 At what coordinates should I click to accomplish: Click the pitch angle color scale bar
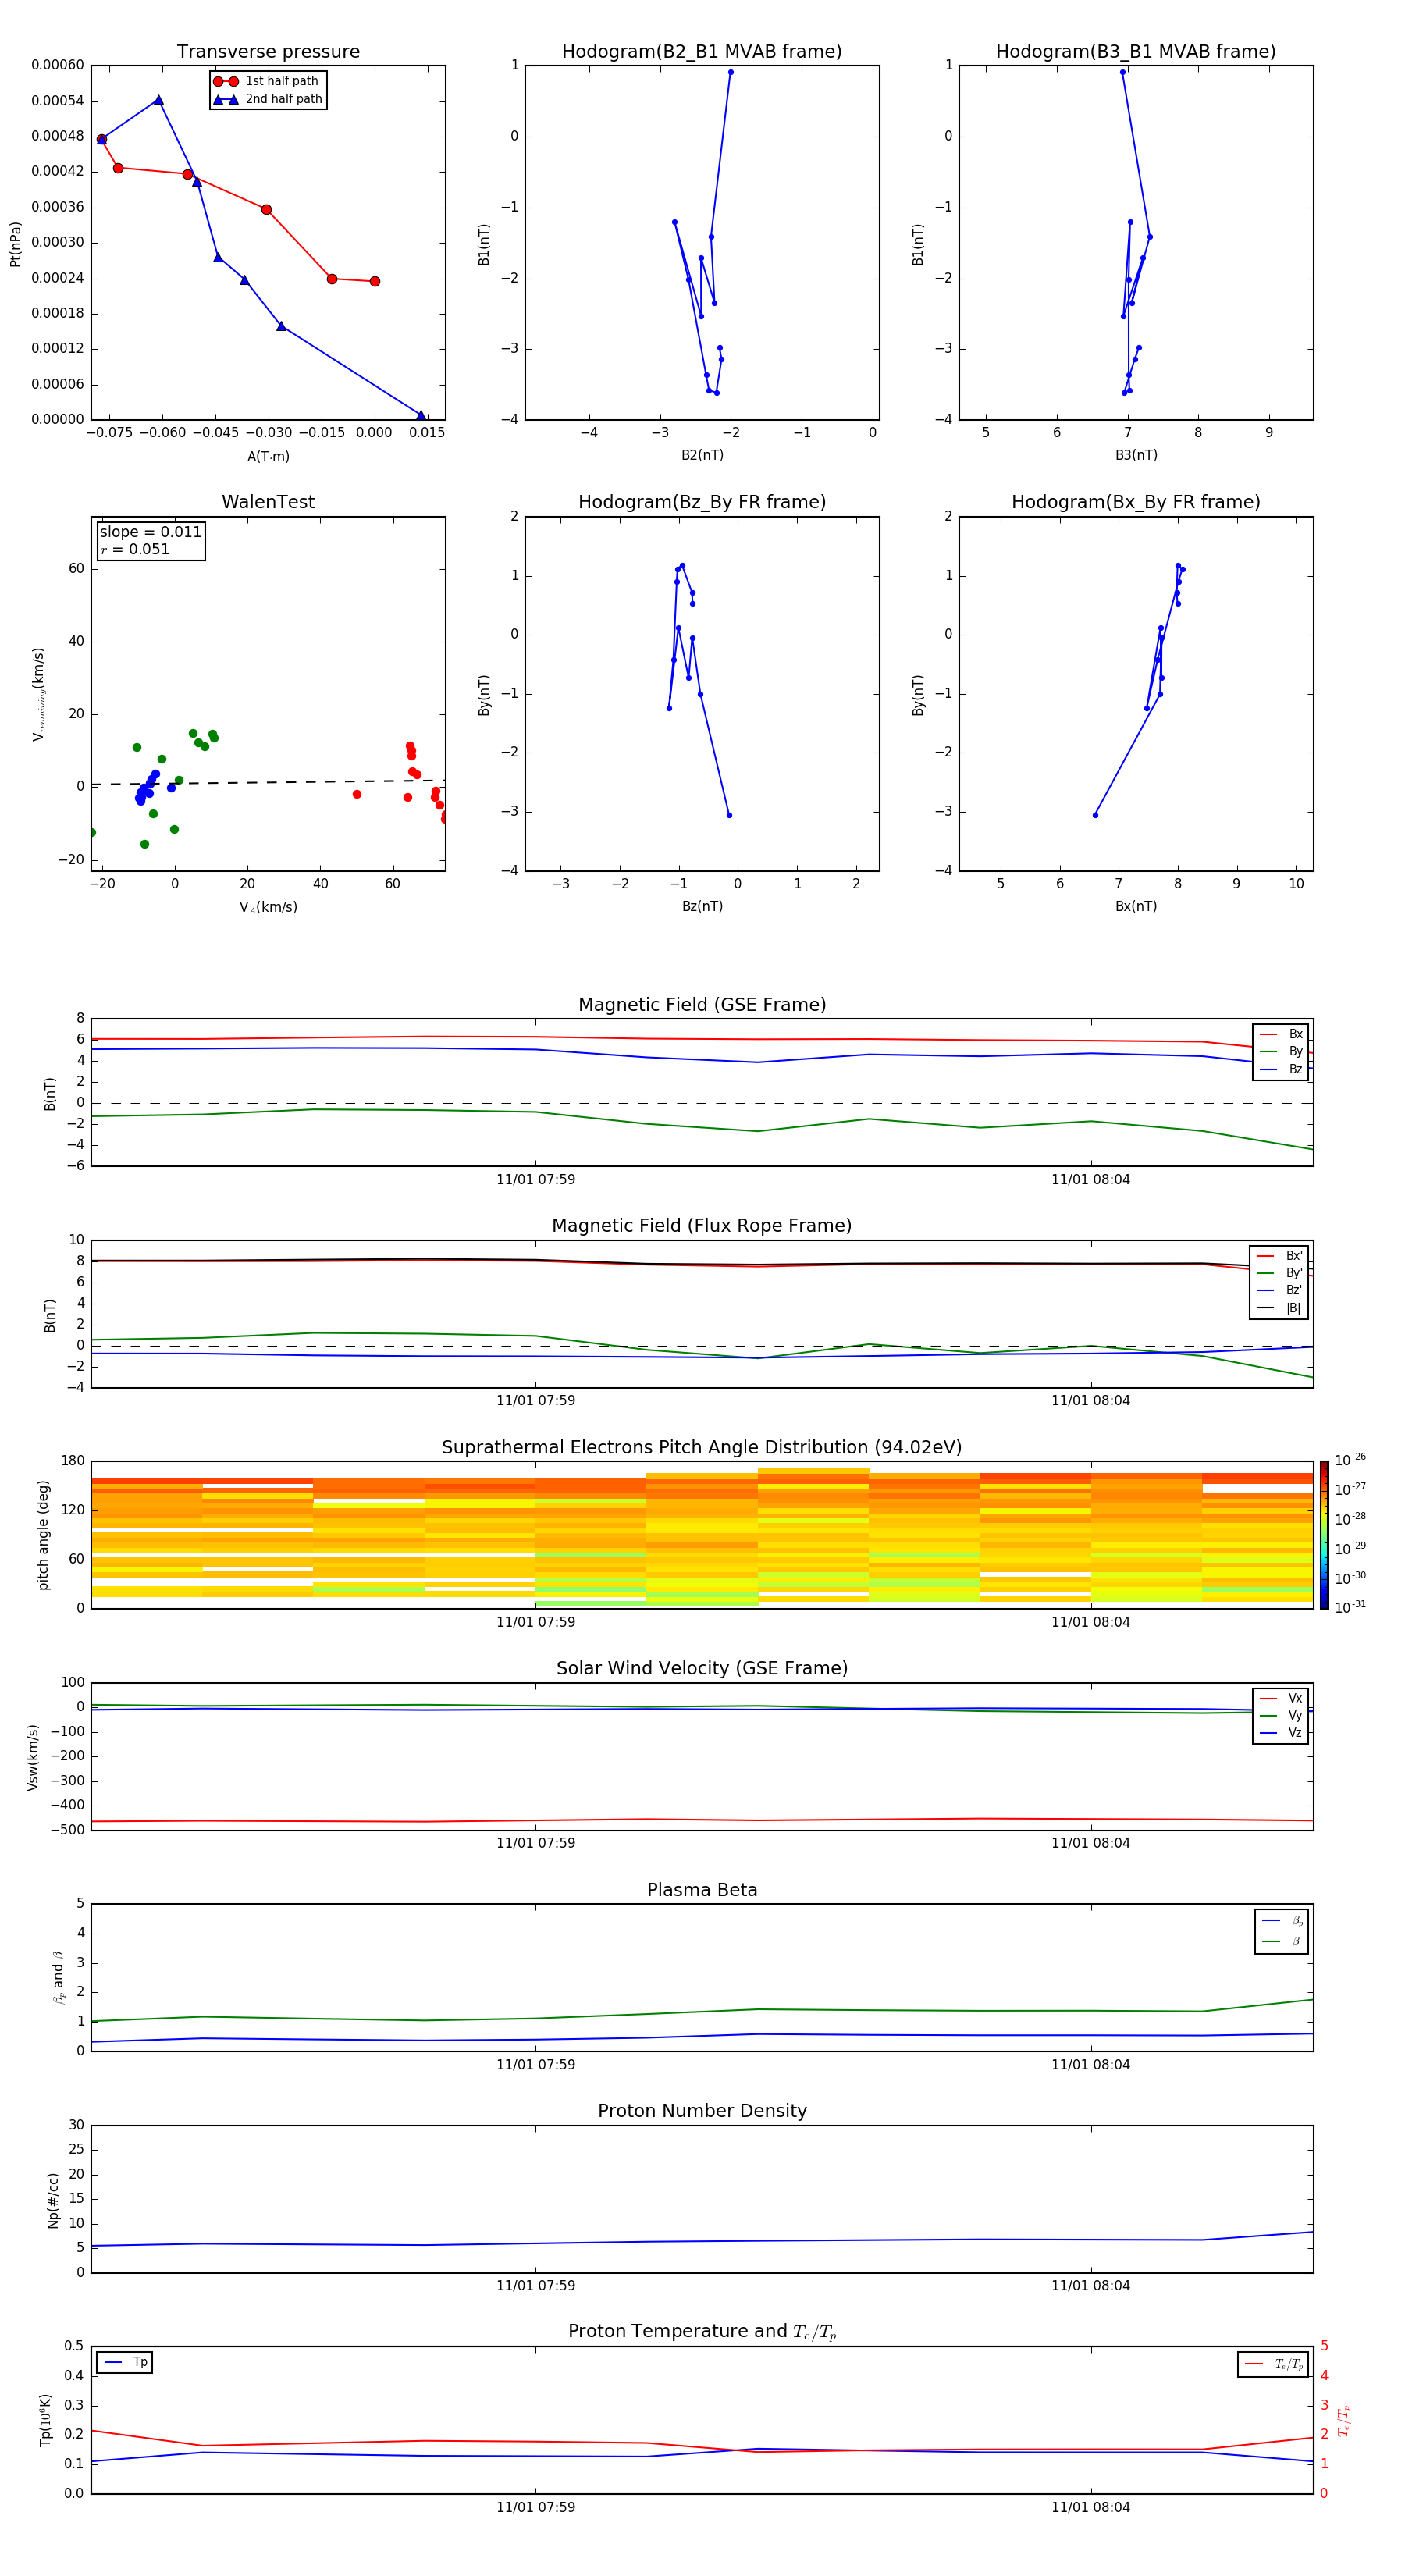coord(1323,1535)
